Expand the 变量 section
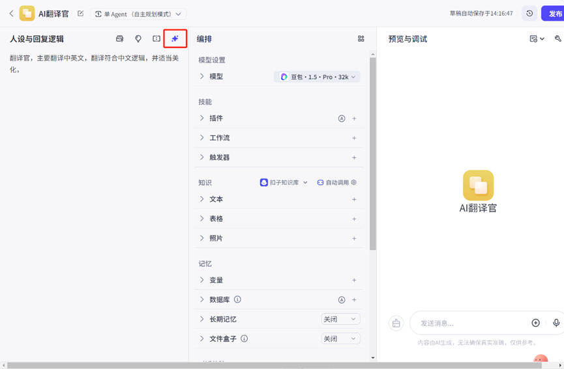The image size is (564, 369). 201,280
